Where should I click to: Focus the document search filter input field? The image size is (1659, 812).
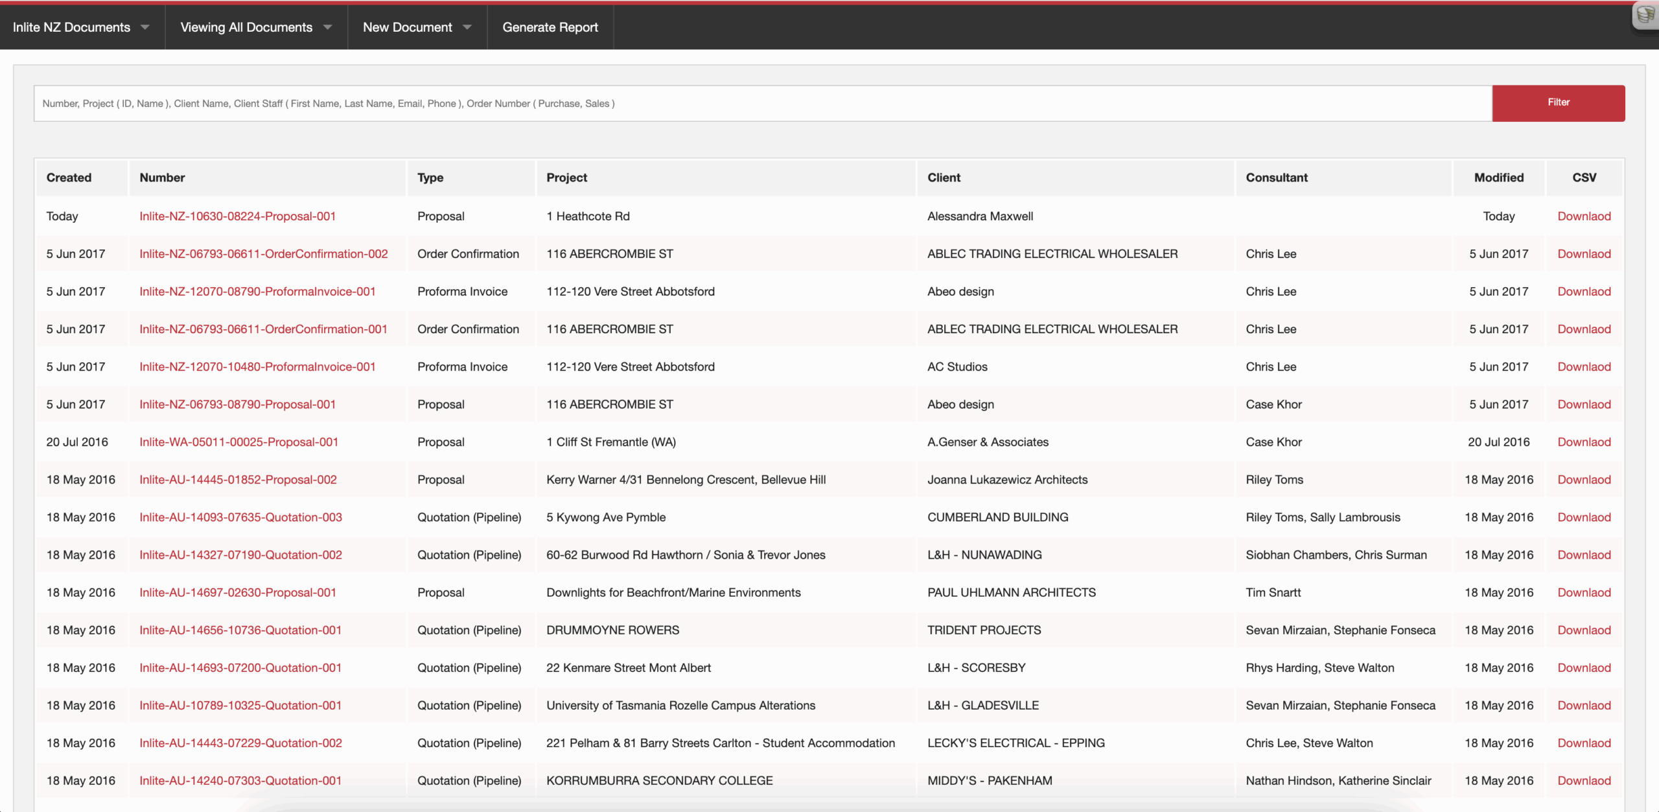point(763,103)
